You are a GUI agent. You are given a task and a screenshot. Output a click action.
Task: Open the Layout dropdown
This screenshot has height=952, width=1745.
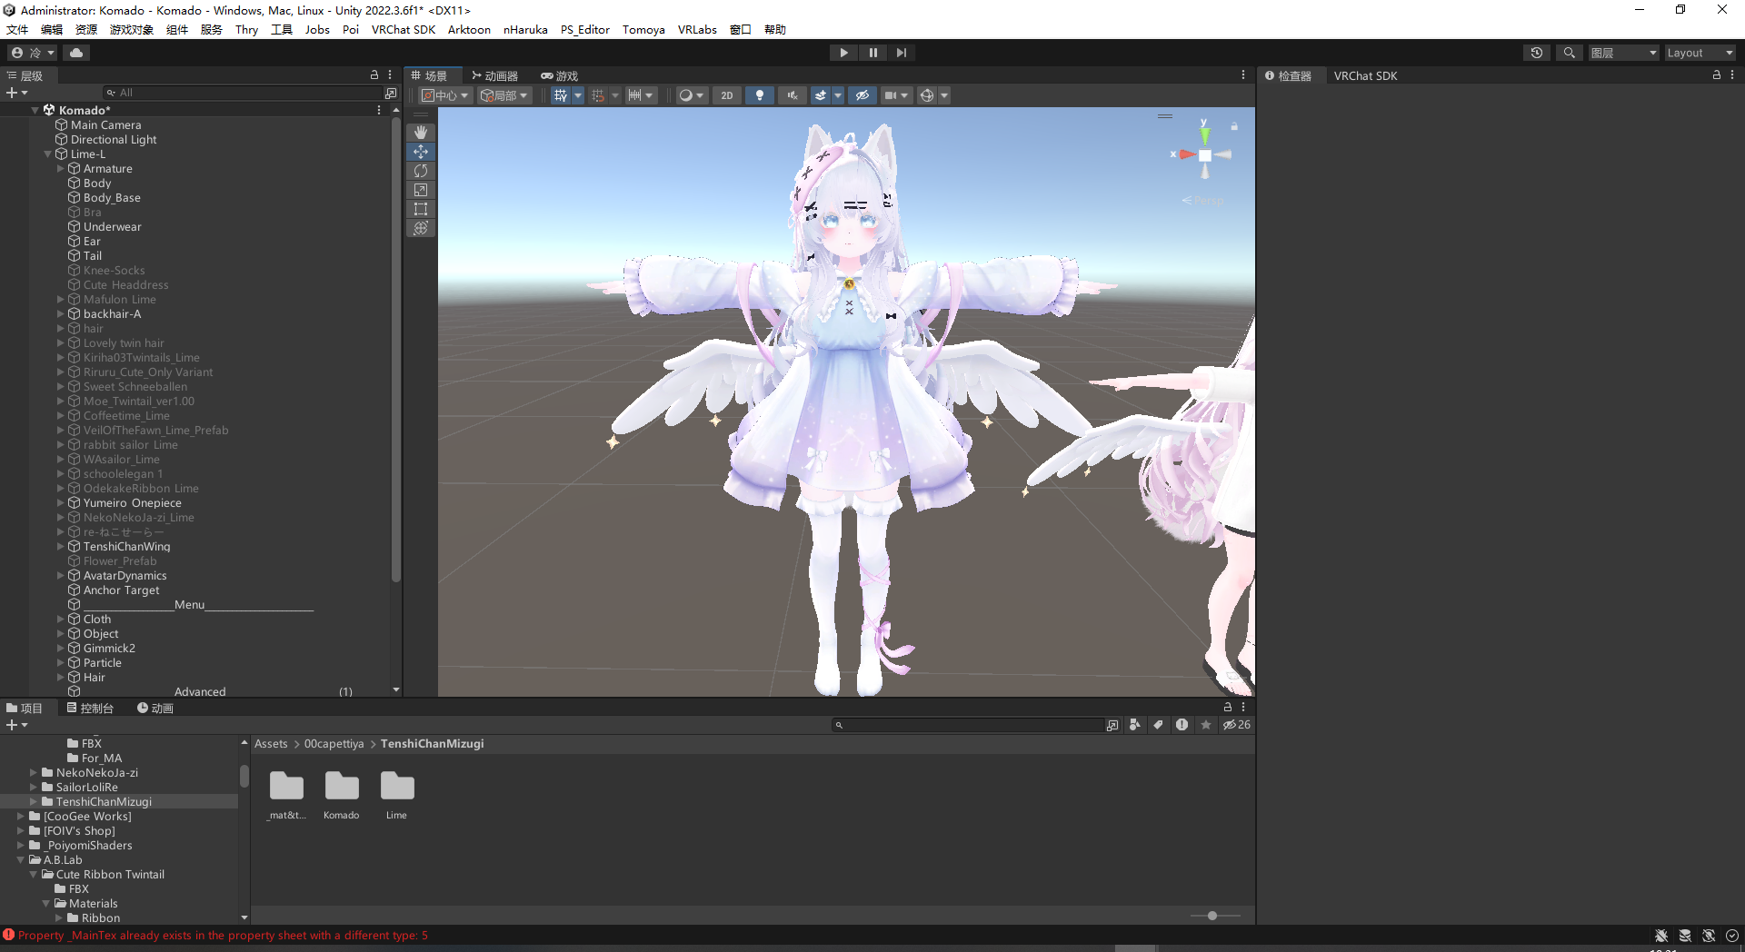pyautogui.click(x=1699, y=53)
